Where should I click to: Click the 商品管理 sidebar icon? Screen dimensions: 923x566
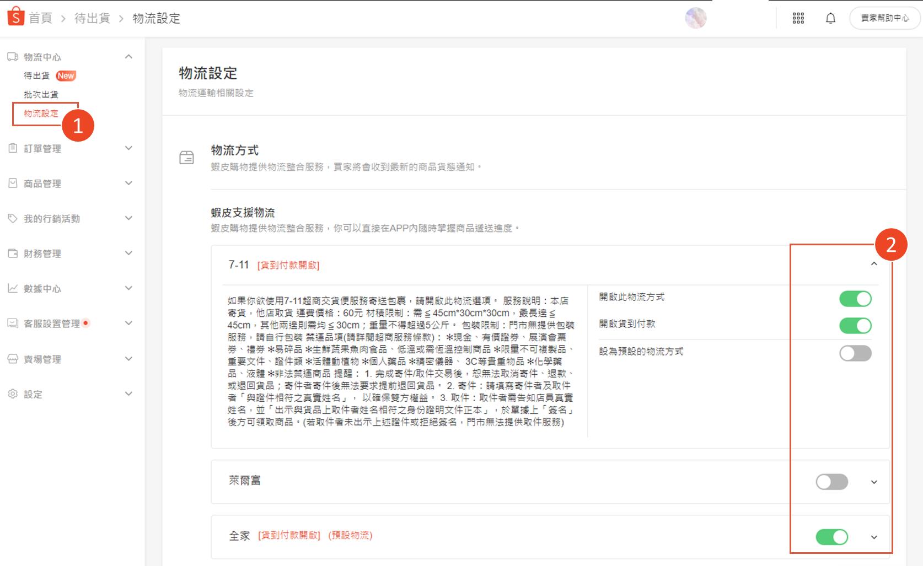point(12,183)
